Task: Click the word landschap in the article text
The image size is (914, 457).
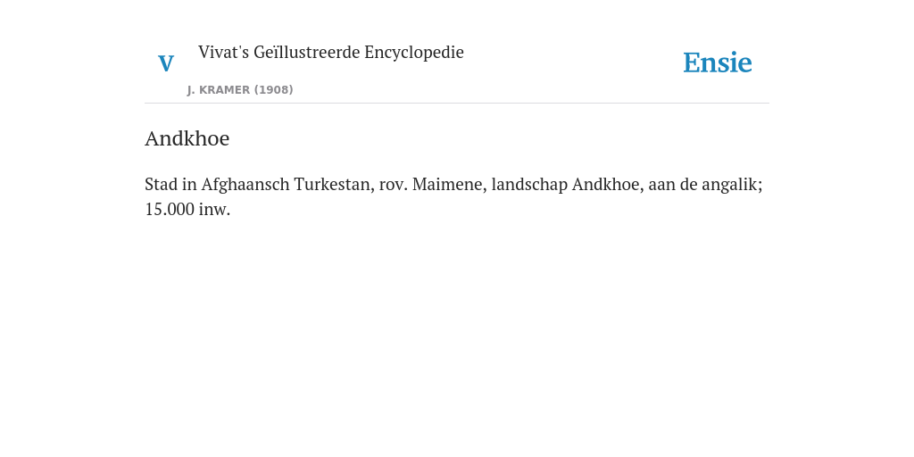Action: [529, 184]
